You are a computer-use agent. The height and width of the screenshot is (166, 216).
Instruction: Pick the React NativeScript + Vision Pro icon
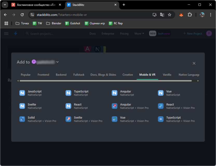point(161,106)
